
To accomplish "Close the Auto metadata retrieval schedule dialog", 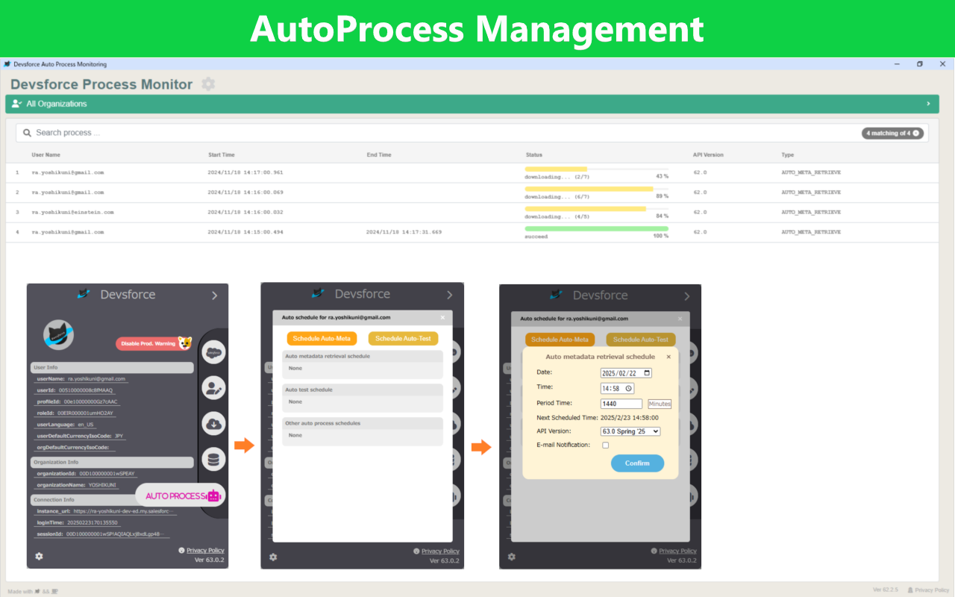I will 668,357.
